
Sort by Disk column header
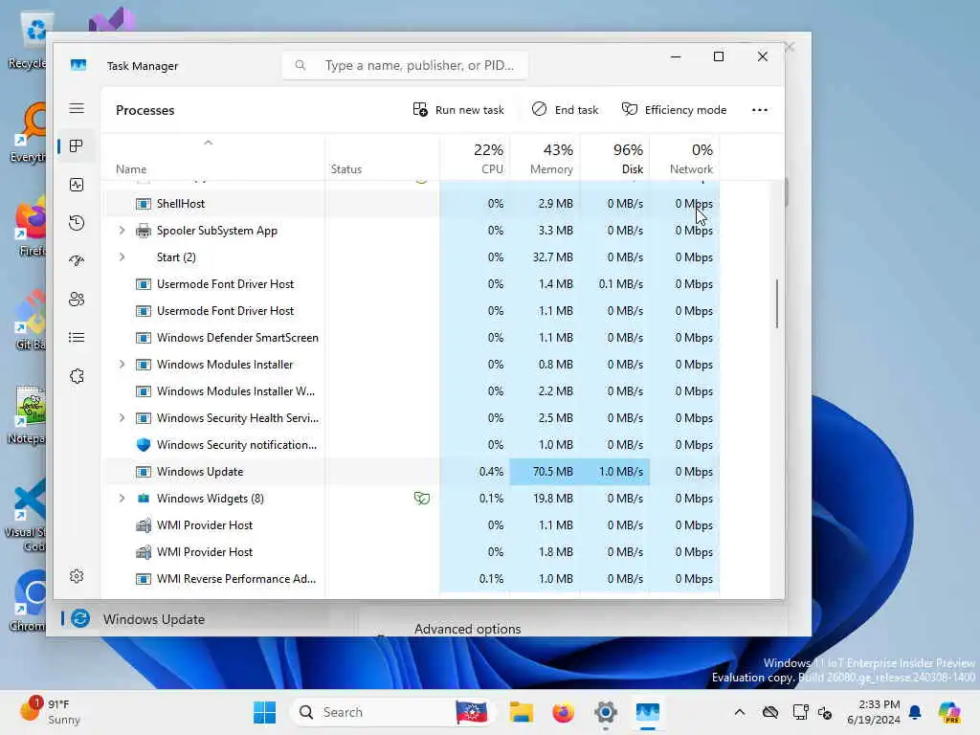(615, 158)
